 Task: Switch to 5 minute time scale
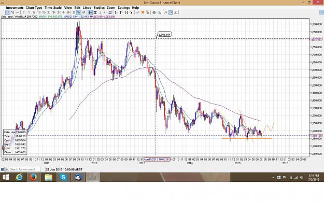point(34,12)
